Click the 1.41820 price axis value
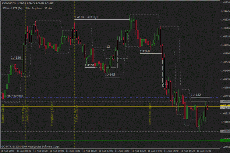The image size is (230, 153). [226, 19]
